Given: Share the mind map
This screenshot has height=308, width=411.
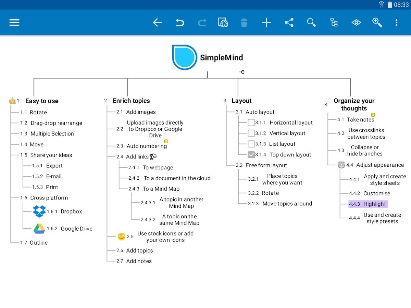Looking at the screenshot, I should click(x=289, y=23).
